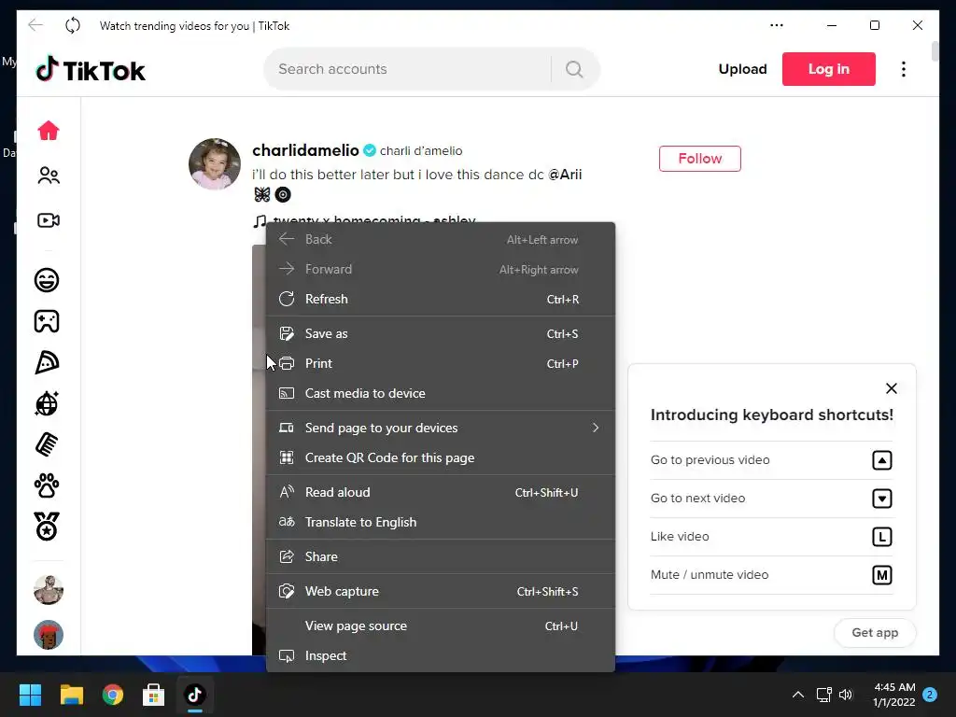
Task: Select Create QR Code for this page
Action: [441, 457]
